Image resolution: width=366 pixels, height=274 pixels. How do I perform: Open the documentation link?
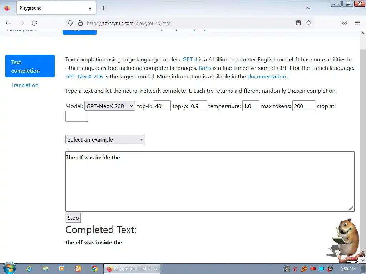[267, 76]
